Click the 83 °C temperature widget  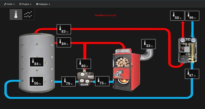(x=64, y=29)
